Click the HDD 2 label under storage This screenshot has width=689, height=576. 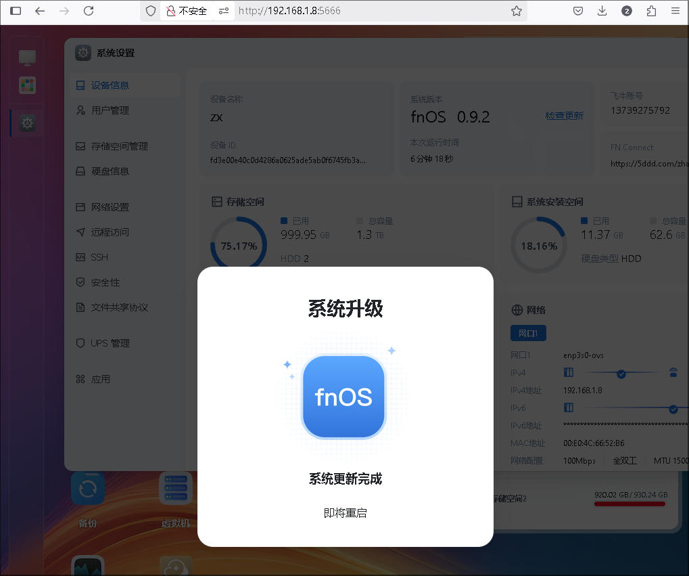294,259
